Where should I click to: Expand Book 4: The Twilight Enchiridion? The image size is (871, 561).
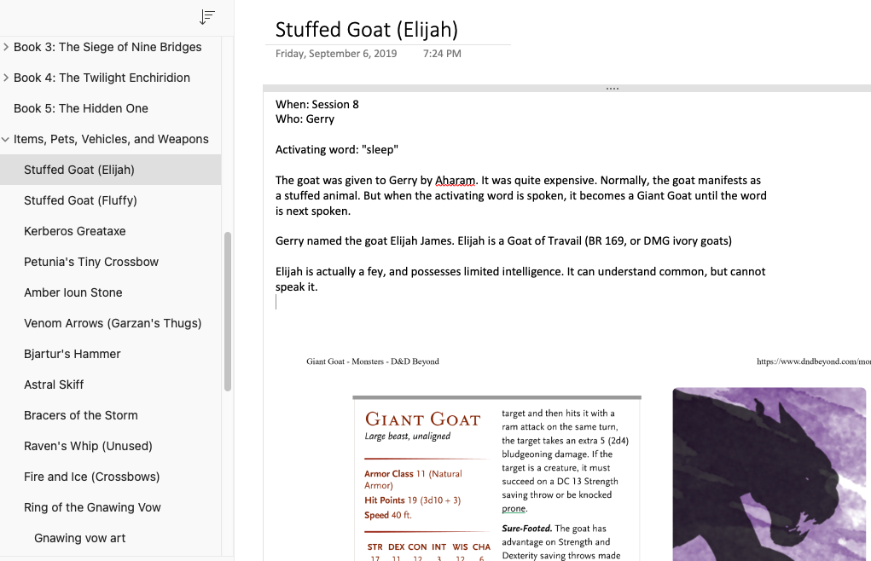tap(6, 78)
